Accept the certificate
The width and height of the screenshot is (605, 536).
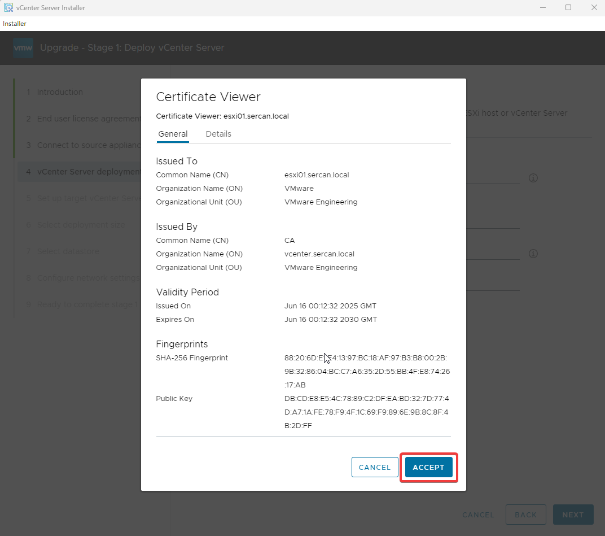coord(429,467)
